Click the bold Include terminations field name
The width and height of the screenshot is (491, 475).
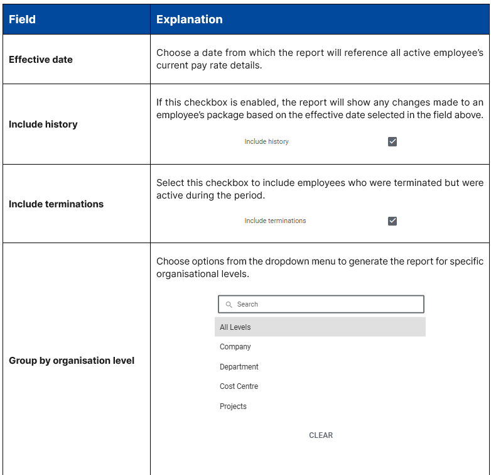(x=56, y=204)
